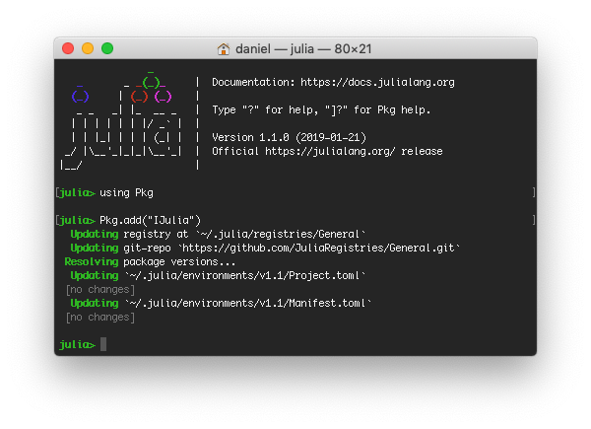The image size is (591, 429).
Task: Click the Pkg.add("IJulia") command
Action: pyautogui.click(x=150, y=220)
